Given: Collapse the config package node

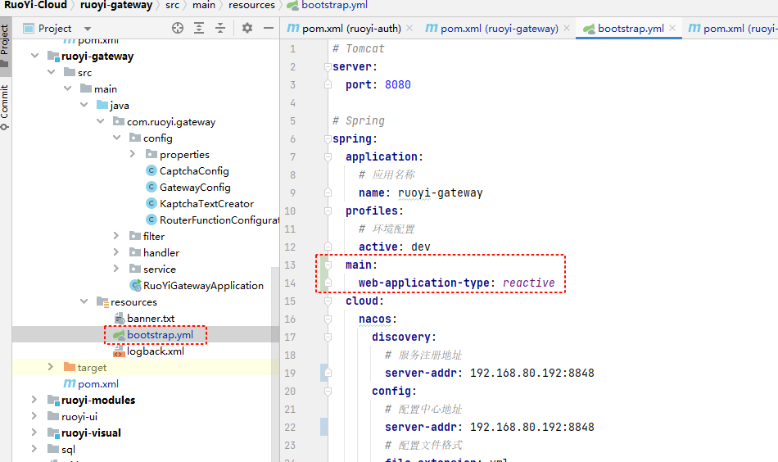Looking at the screenshot, I should pos(116,138).
